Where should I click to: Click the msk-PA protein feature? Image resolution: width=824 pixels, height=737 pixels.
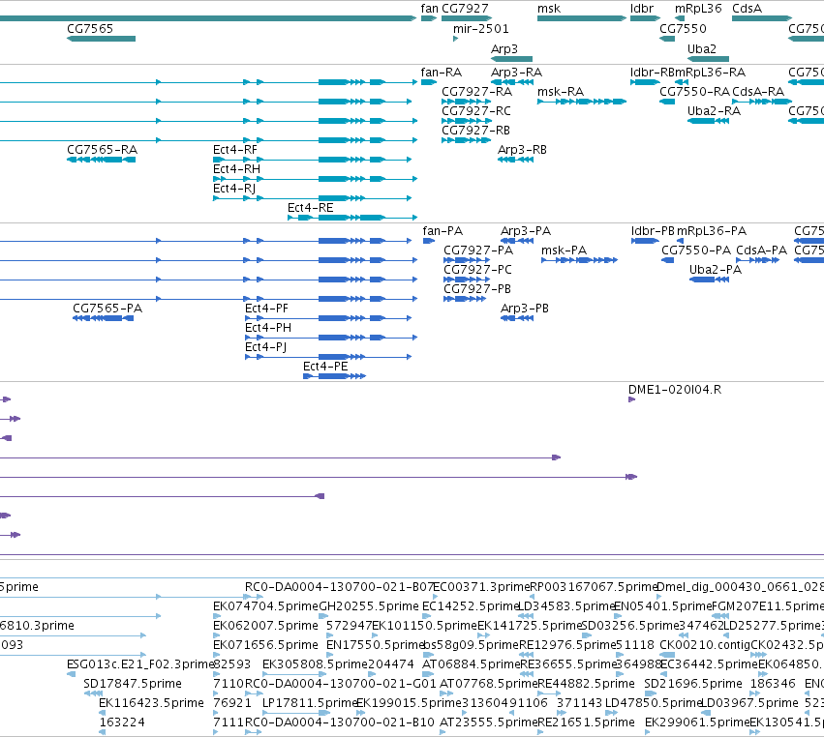tap(580, 260)
